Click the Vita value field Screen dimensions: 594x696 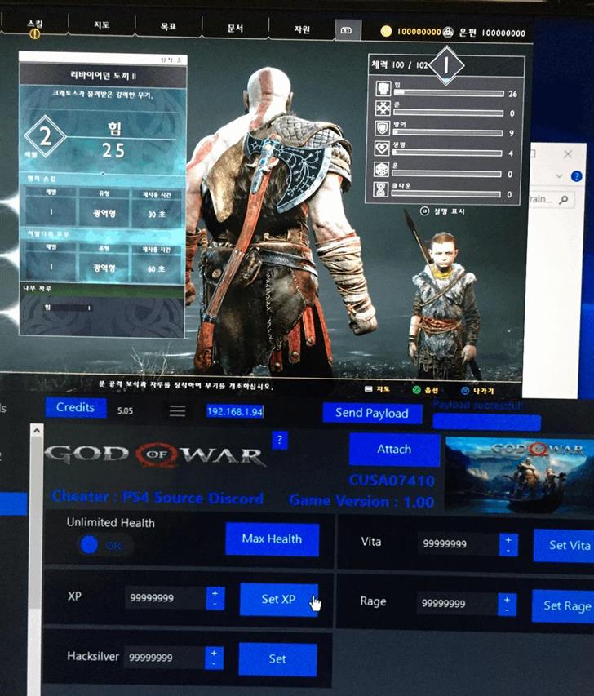click(x=457, y=543)
